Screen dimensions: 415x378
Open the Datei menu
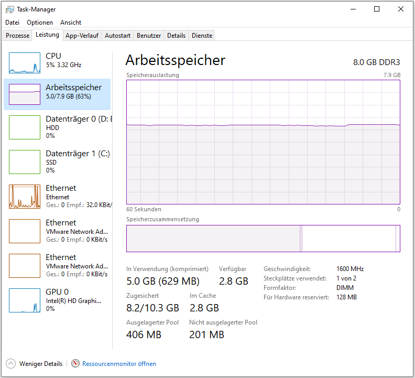[x=13, y=23]
